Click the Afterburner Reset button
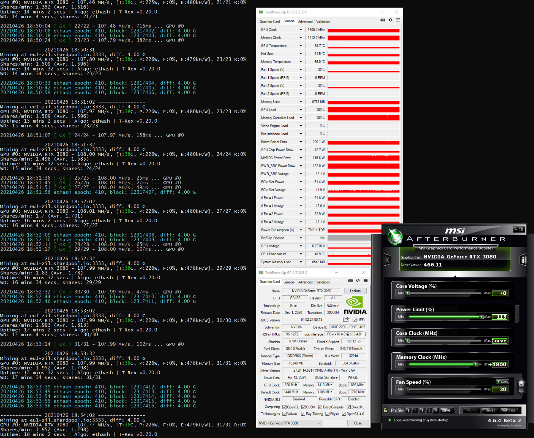534x438 pixels. [x=490, y=411]
